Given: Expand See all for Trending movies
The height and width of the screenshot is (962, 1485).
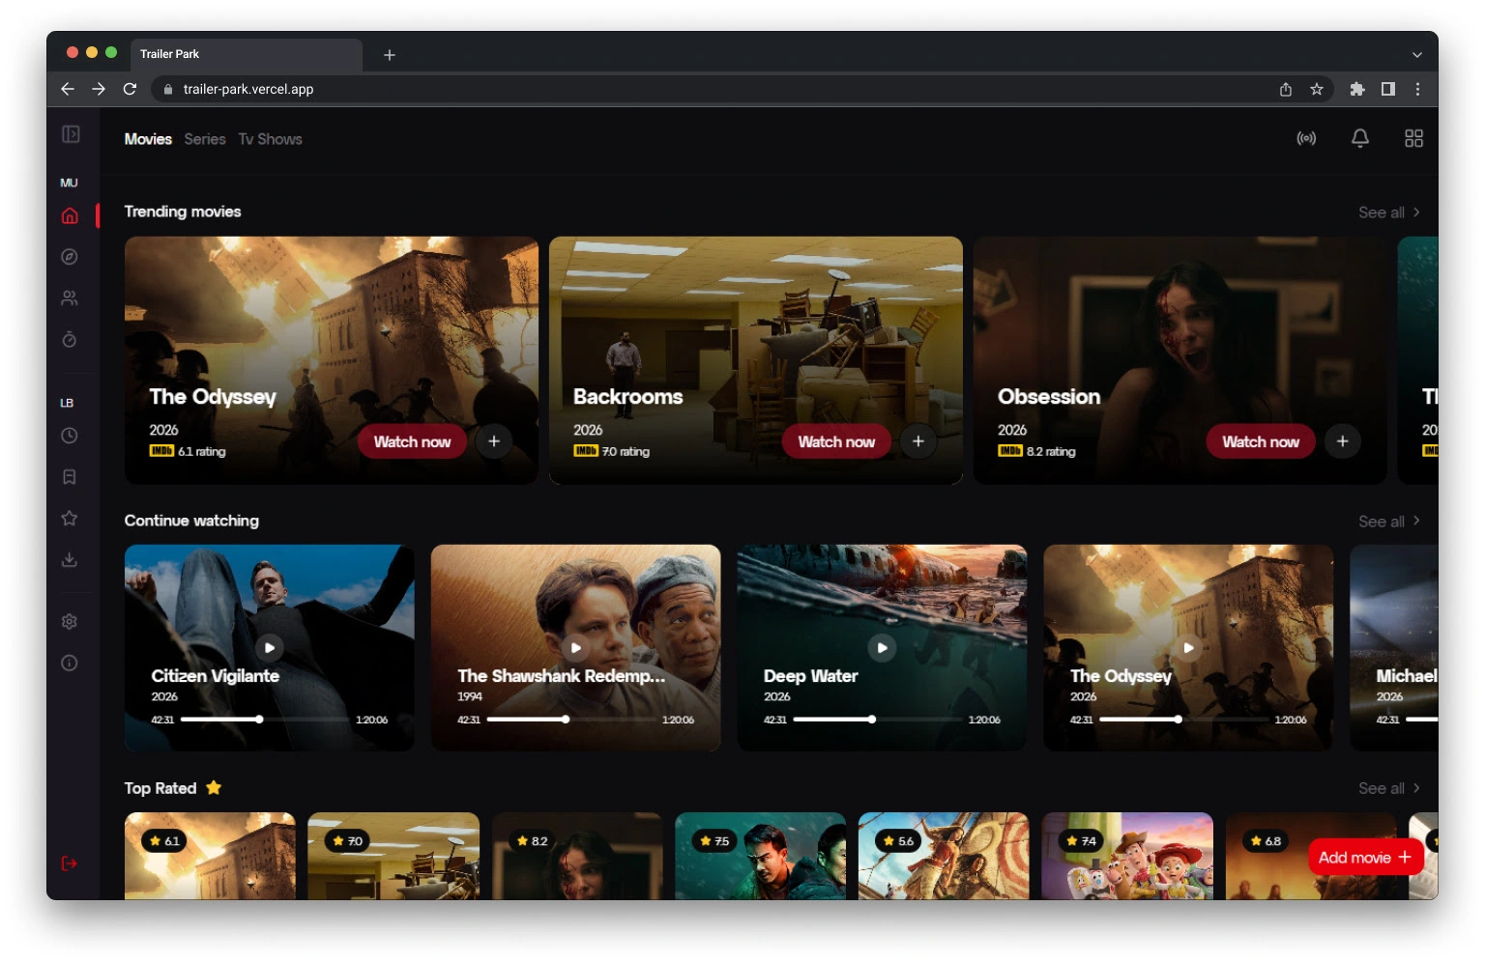Looking at the screenshot, I should click(x=1389, y=212).
